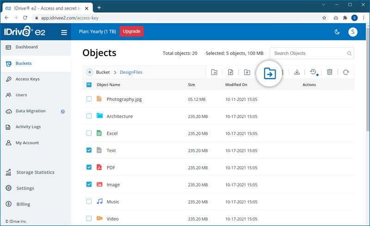
Task: Go to Users in sidebar
Action: point(36,95)
